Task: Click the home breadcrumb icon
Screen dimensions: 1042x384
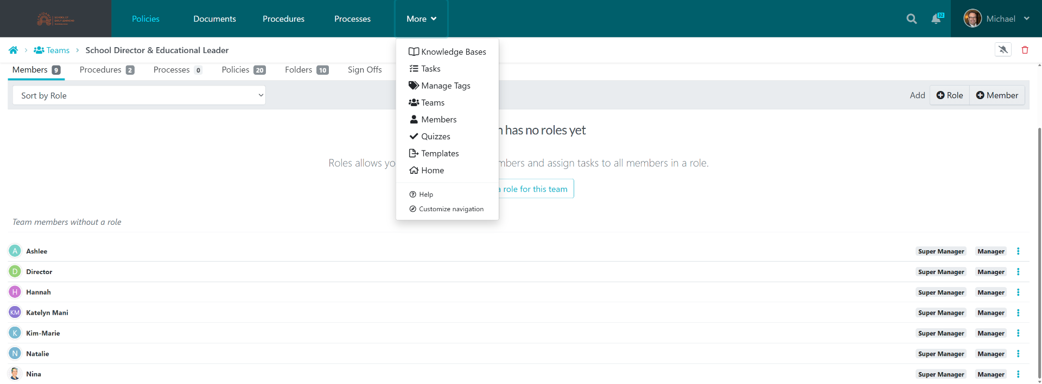Action: 14,50
